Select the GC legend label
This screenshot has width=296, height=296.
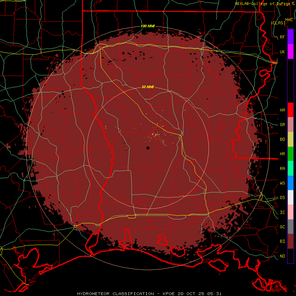coord(283,227)
